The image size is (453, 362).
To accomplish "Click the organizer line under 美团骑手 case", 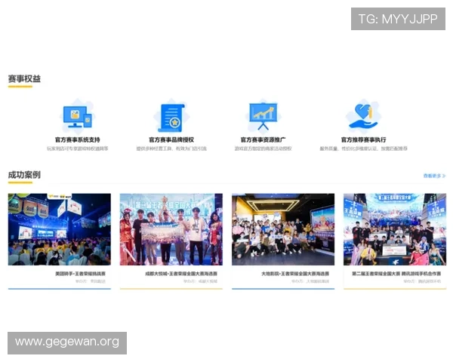I will pyautogui.click(x=91, y=281).
